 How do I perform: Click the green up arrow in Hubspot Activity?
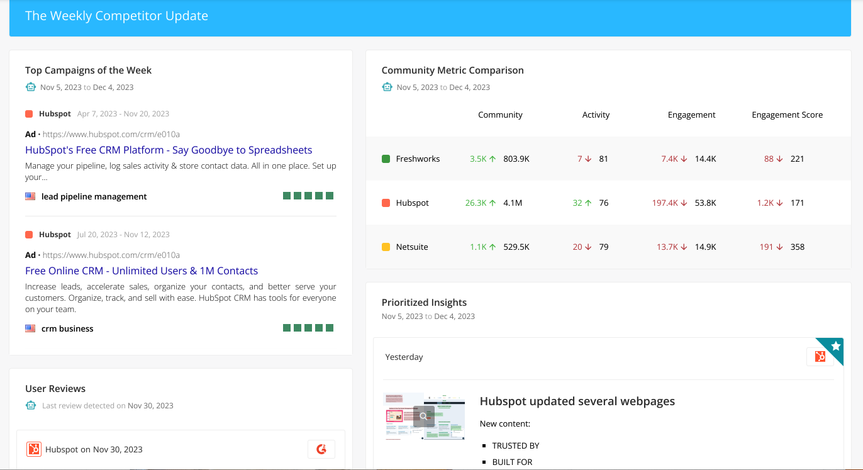coord(588,203)
